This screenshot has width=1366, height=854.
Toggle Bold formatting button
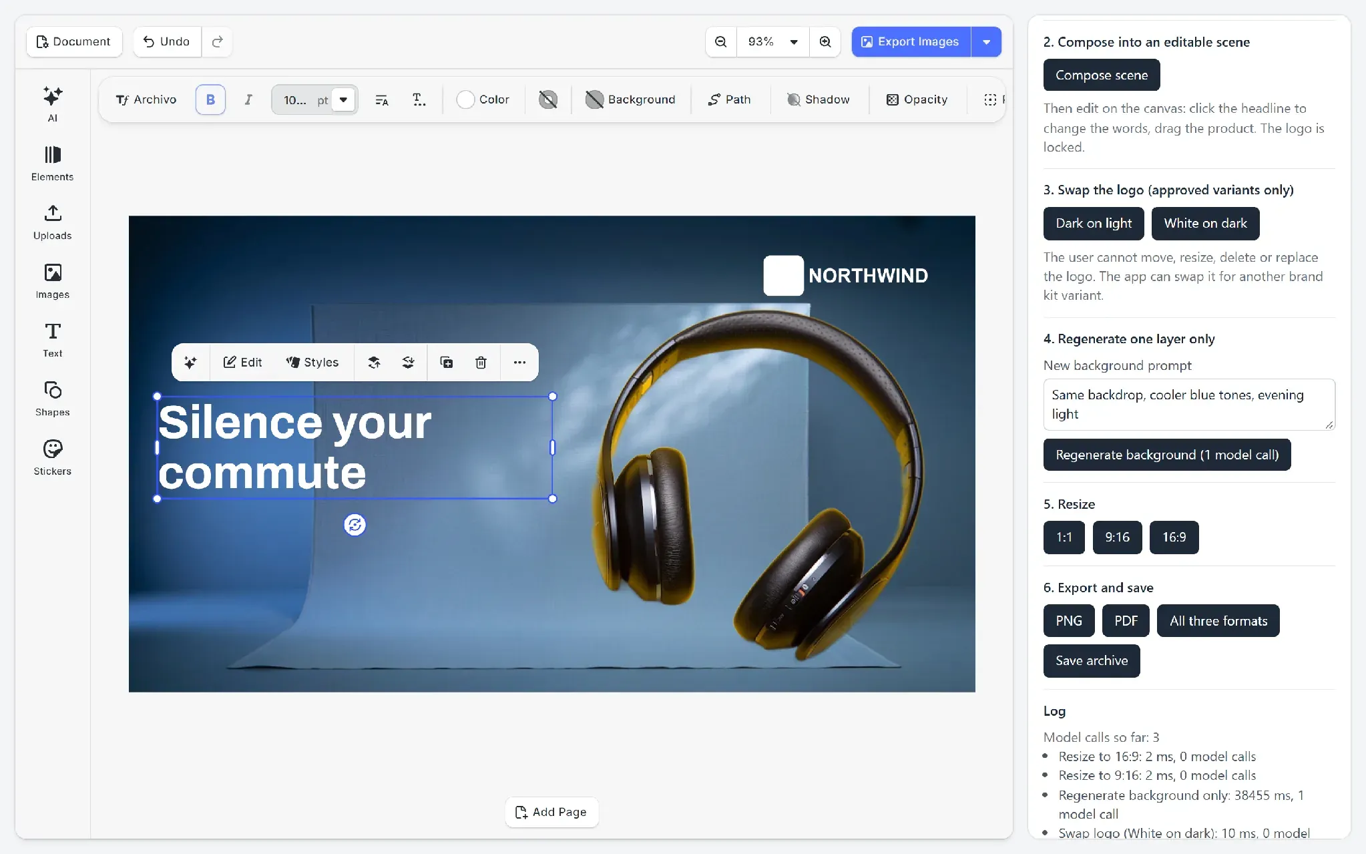click(x=210, y=99)
